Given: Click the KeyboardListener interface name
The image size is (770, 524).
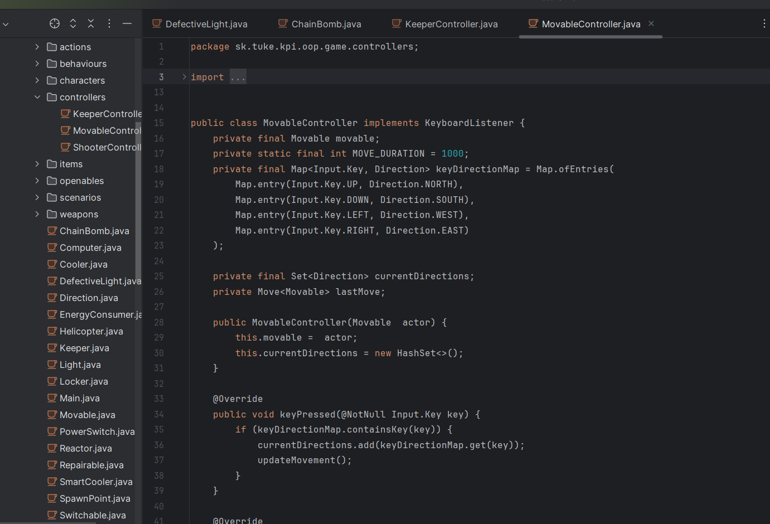Looking at the screenshot, I should 469,123.
